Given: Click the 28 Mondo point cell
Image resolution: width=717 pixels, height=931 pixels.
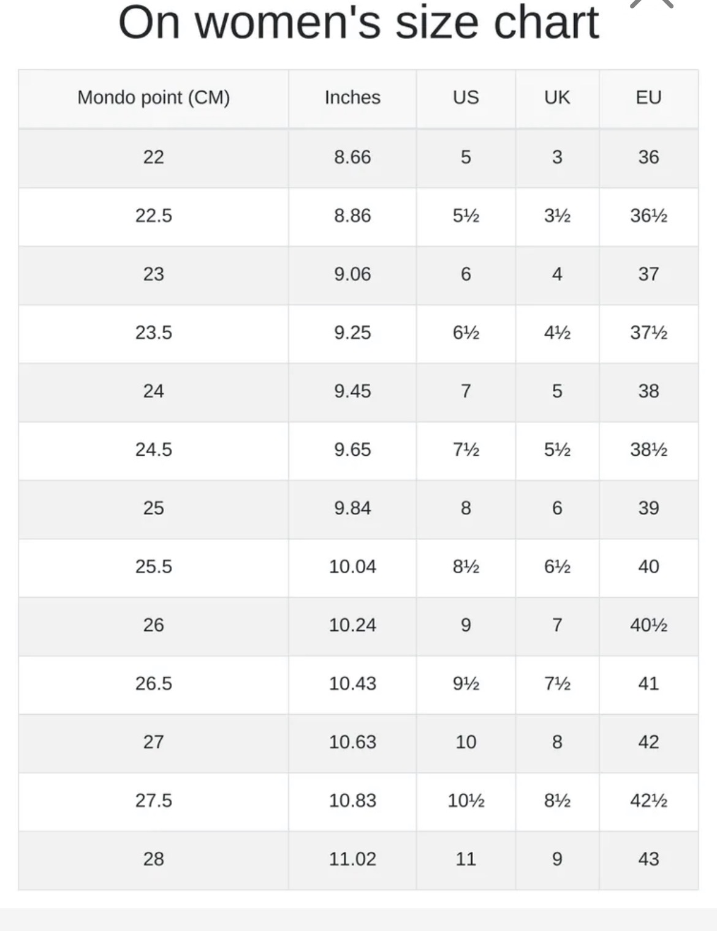Looking at the screenshot, I should point(153,859).
